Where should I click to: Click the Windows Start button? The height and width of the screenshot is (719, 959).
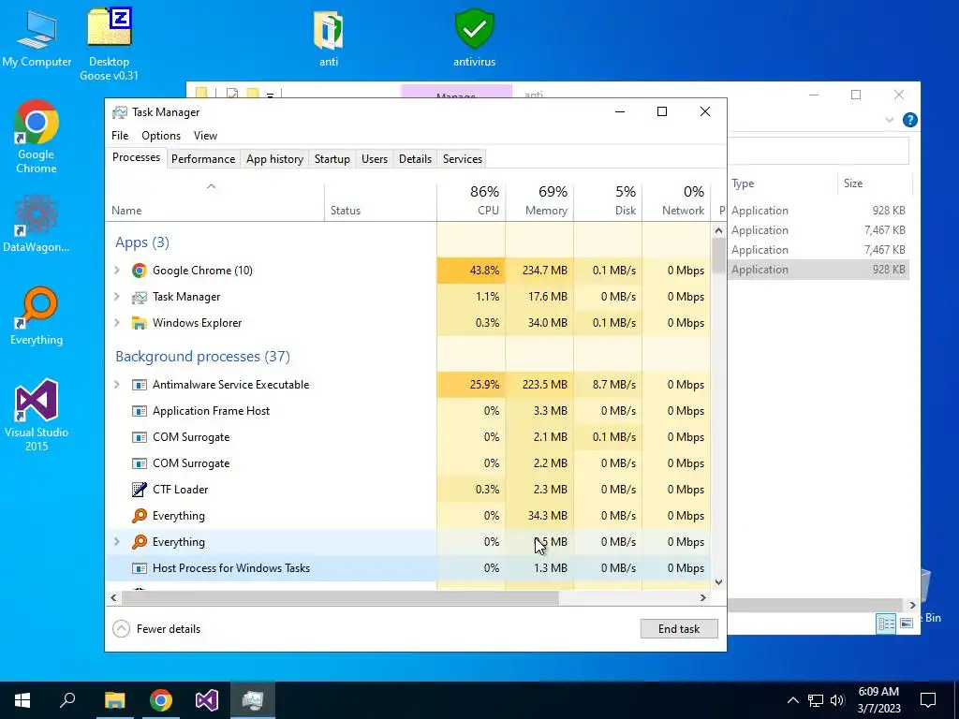[x=22, y=700]
